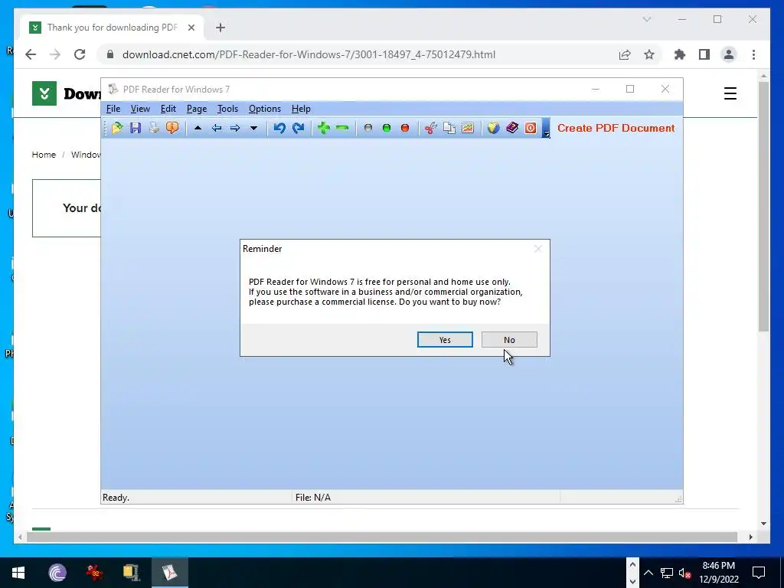Go to last page with black down arrow

253,128
